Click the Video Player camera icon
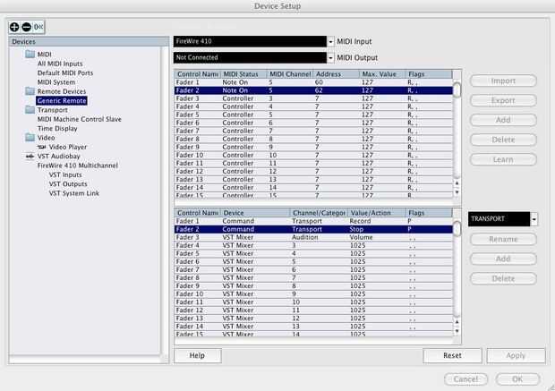The width and height of the screenshot is (555, 391). pyautogui.click(x=42, y=147)
